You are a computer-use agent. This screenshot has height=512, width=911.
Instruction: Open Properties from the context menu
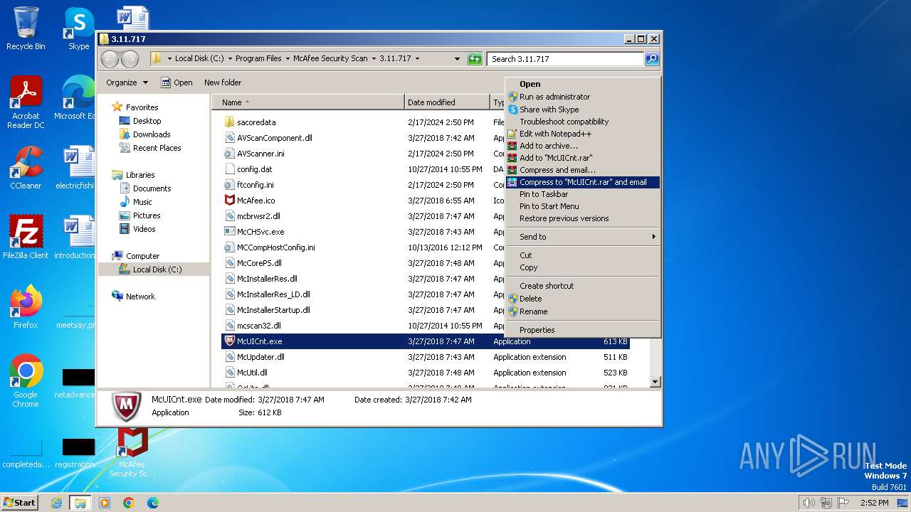[x=583, y=330]
